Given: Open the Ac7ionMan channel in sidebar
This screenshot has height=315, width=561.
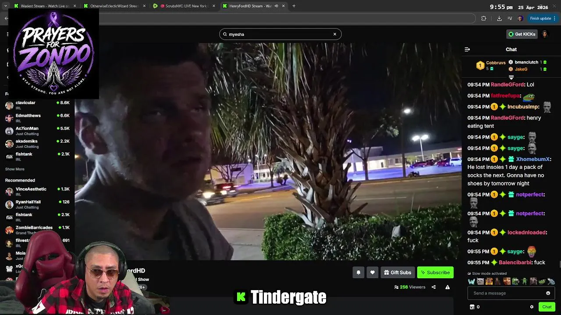Looking at the screenshot, I should click(37, 131).
